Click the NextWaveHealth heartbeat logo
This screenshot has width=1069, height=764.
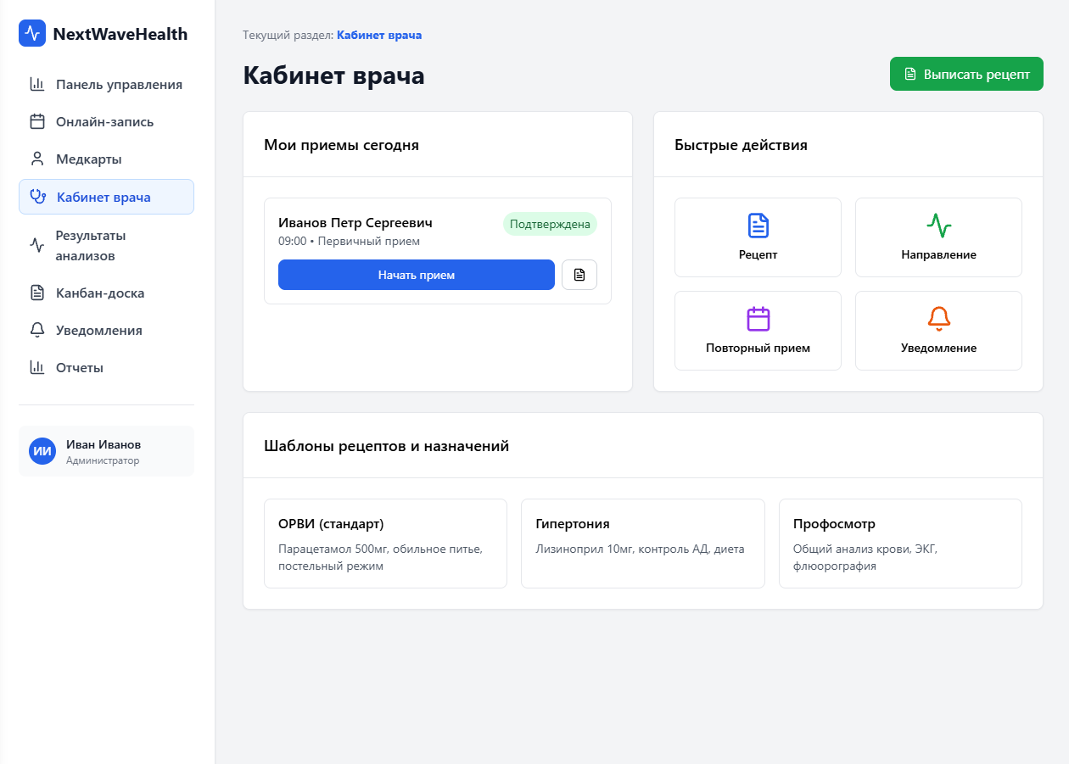[31, 33]
